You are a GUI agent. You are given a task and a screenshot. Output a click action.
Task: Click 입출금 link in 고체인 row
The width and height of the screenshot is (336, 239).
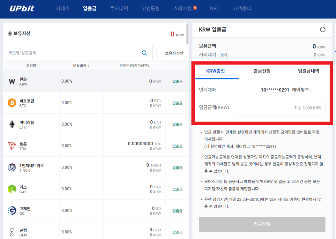pyautogui.click(x=177, y=211)
